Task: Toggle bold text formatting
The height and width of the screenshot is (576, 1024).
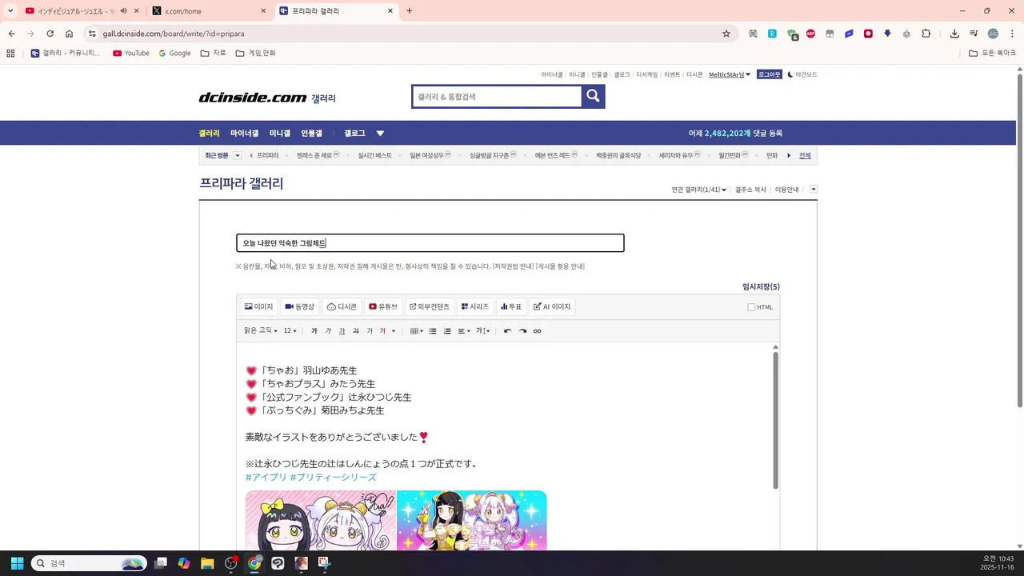Action: tap(314, 331)
